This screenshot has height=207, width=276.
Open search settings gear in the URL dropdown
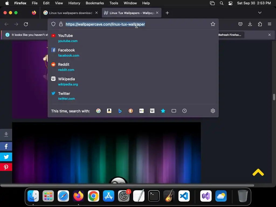click(213, 111)
